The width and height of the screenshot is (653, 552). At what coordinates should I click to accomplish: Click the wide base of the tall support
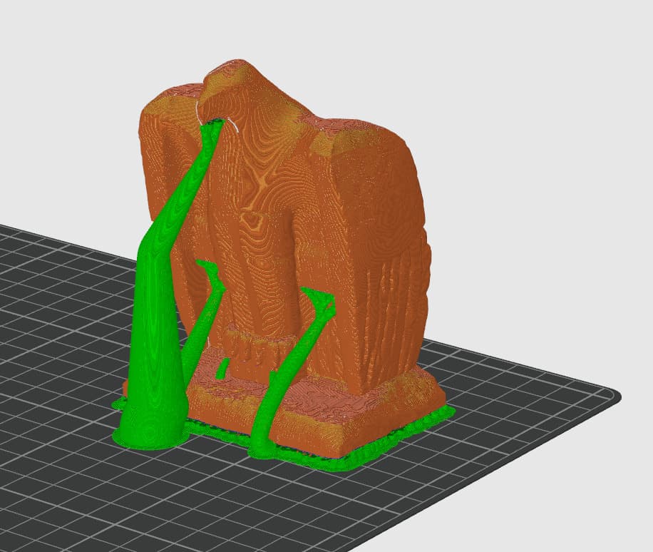(148, 428)
